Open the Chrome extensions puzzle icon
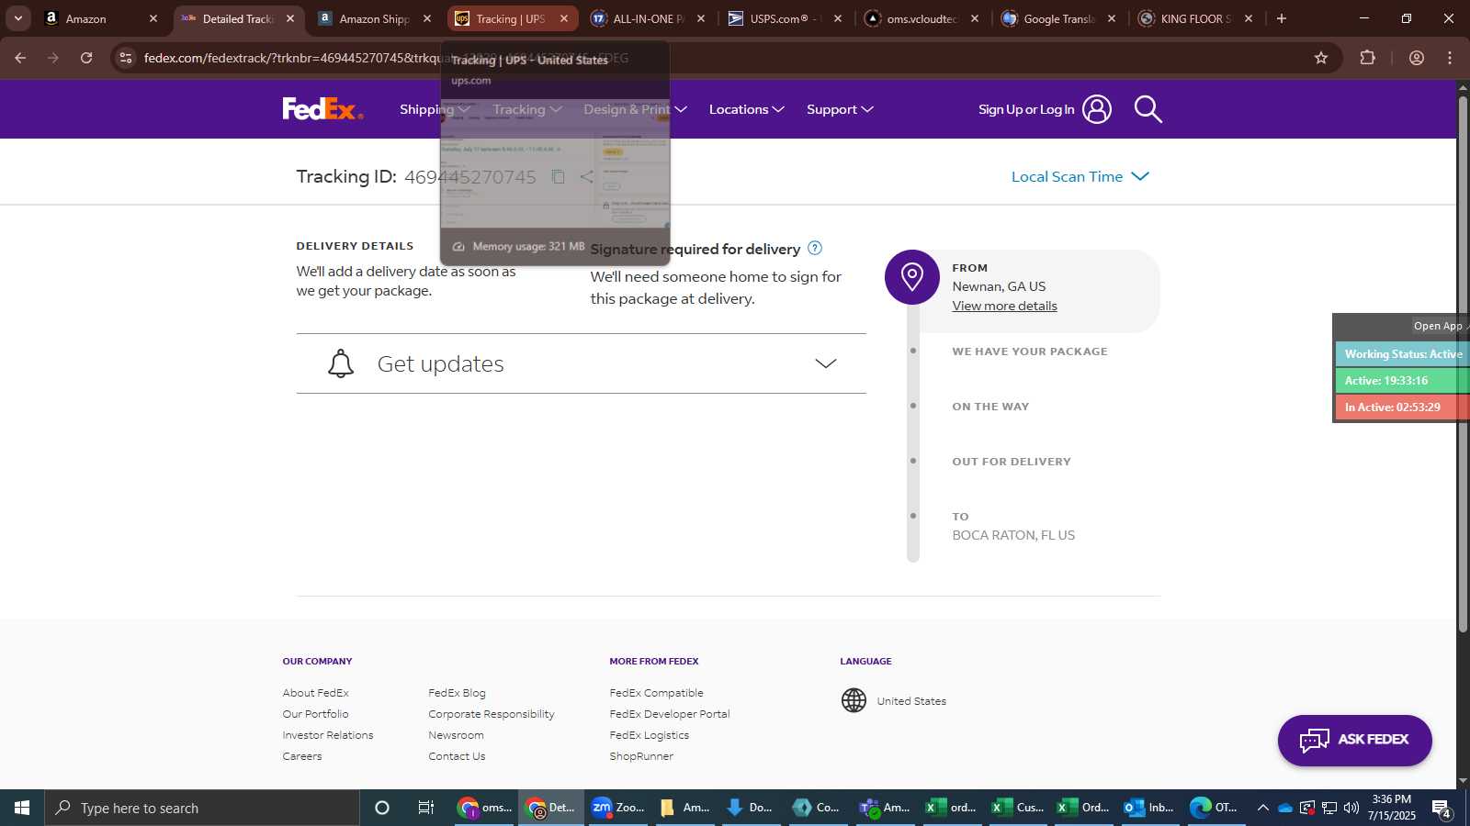The height and width of the screenshot is (826, 1470). [1367, 58]
